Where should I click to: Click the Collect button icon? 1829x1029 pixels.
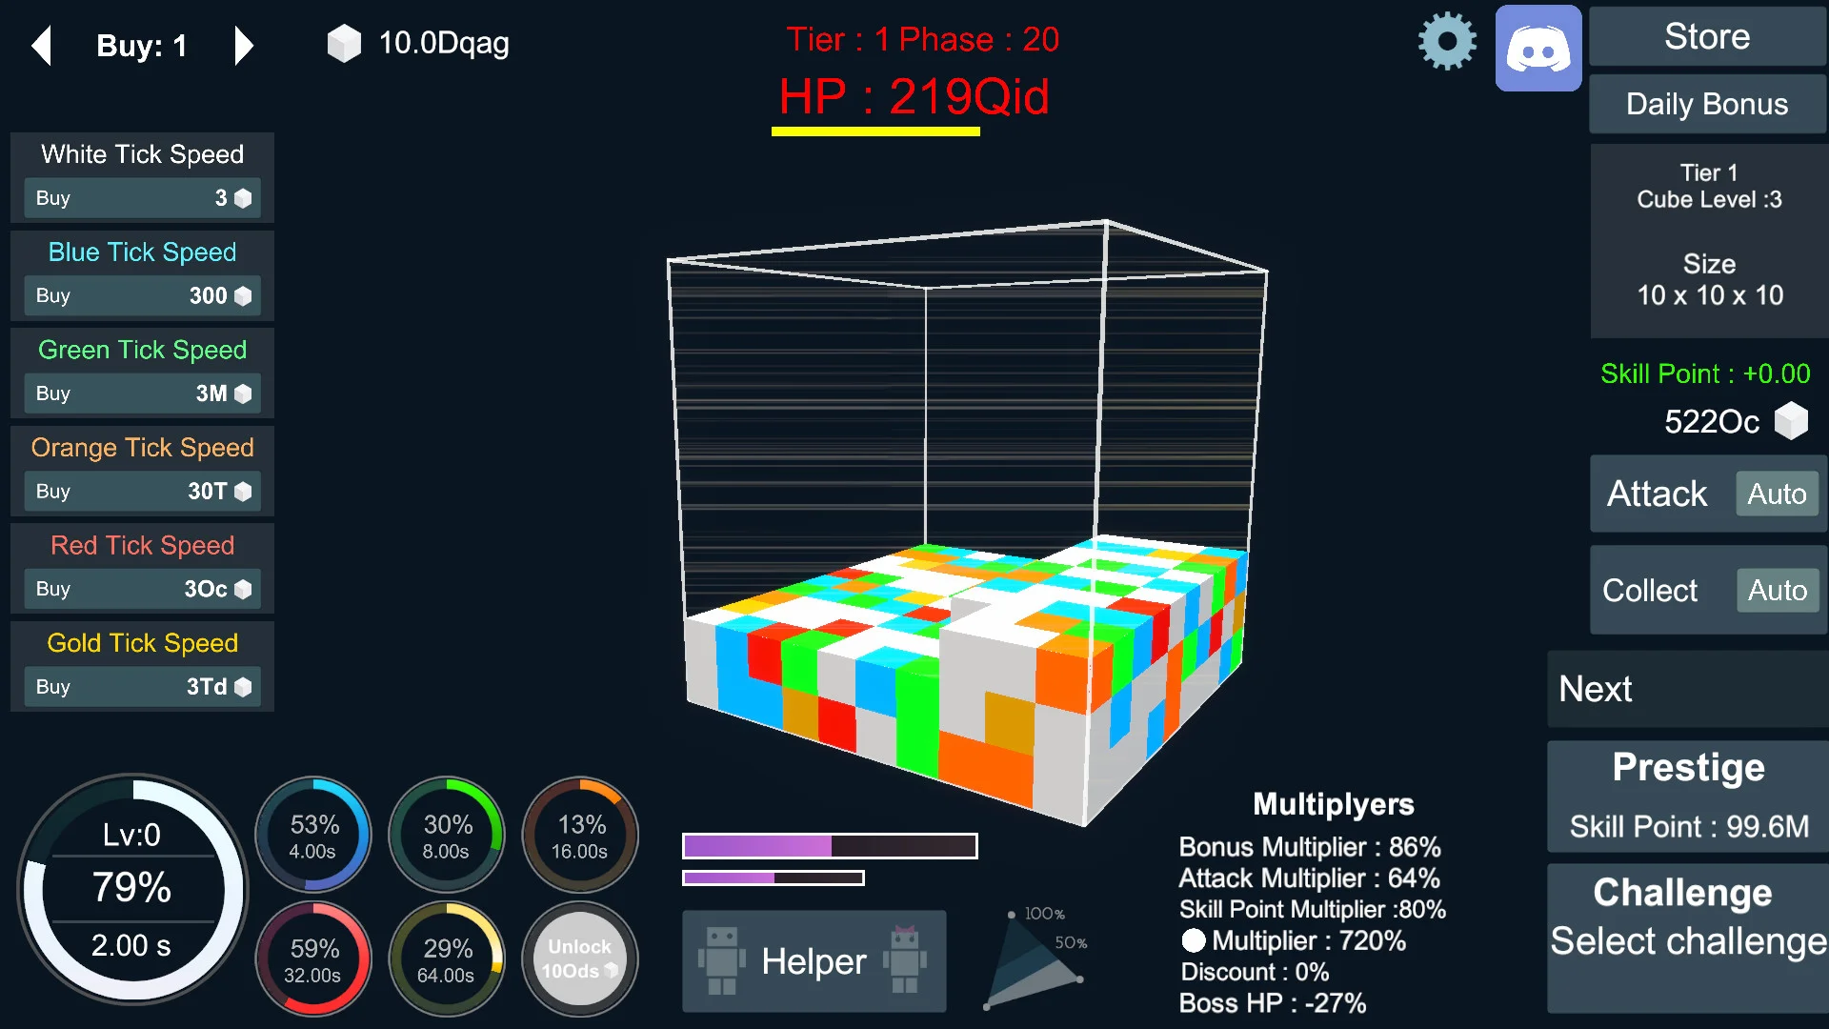tap(1651, 588)
